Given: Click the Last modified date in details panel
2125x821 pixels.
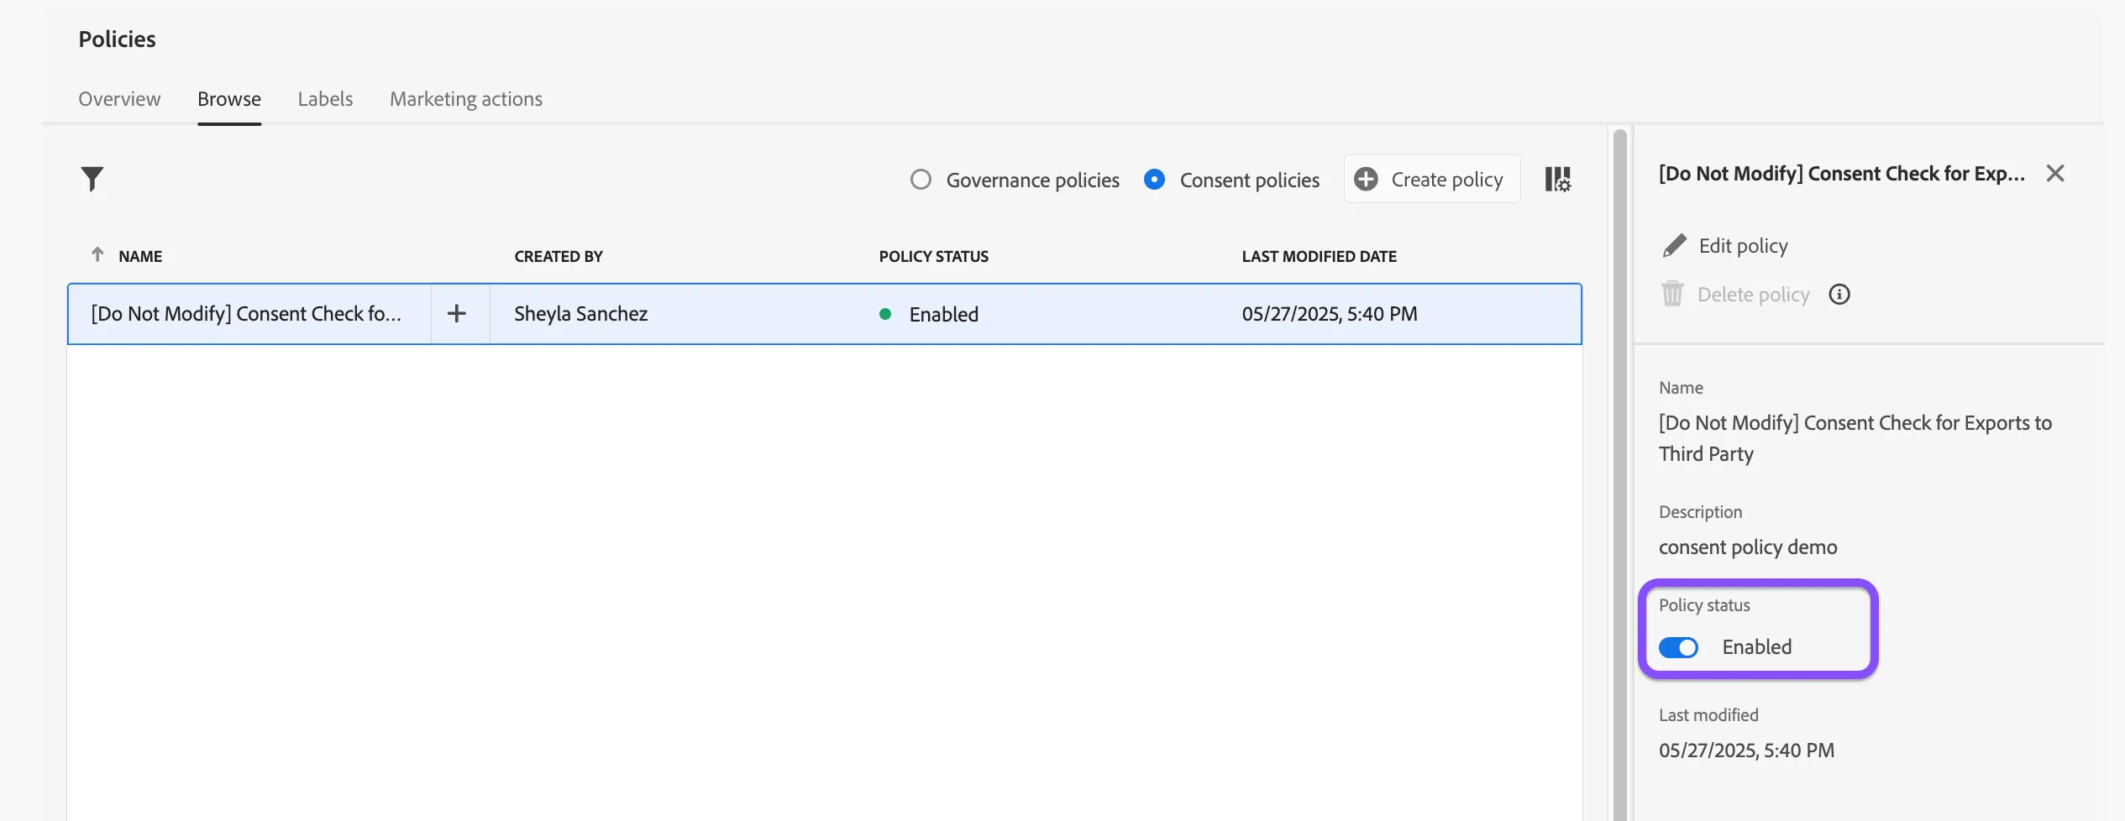Looking at the screenshot, I should [x=1746, y=750].
